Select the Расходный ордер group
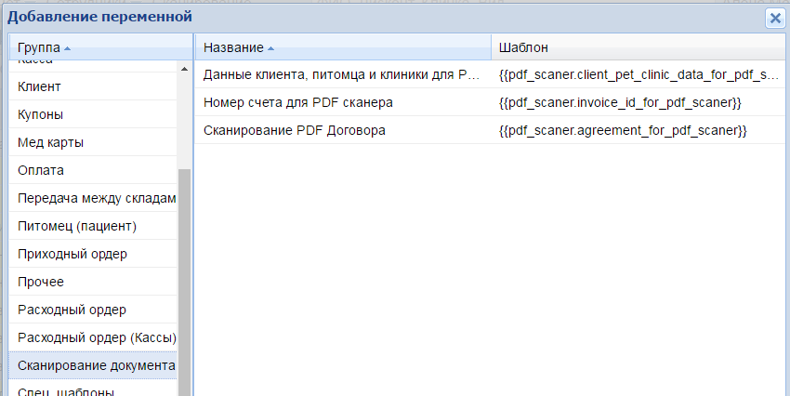790x396 pixels. tap(72, 310)
